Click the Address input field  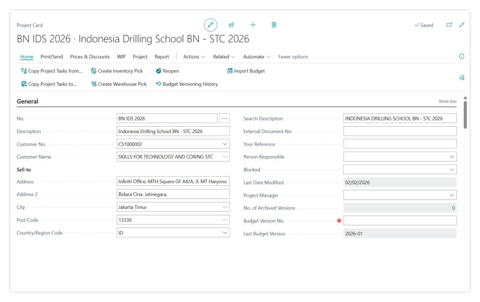pos(173,181)
